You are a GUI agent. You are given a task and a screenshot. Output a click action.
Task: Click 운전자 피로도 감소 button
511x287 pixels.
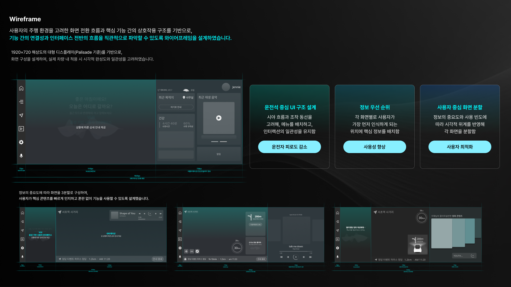pyautogui.click(x=289, y=147)
